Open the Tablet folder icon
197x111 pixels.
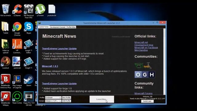(6, 28)
